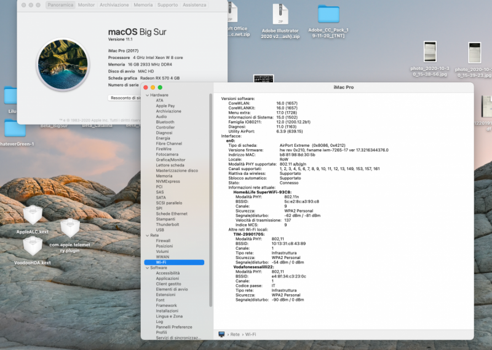The width and height of the screenshot is (492, 350).
Task: Open the Supporto tab
Action: click(167, 5)
